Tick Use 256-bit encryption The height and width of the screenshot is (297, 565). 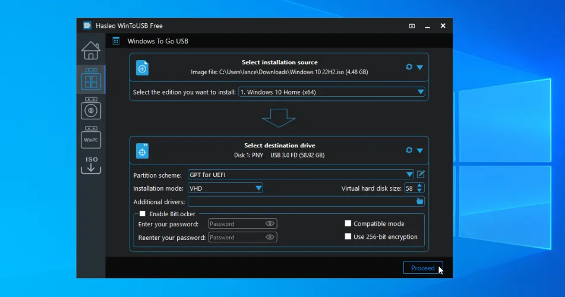click(x=348, y=236)
